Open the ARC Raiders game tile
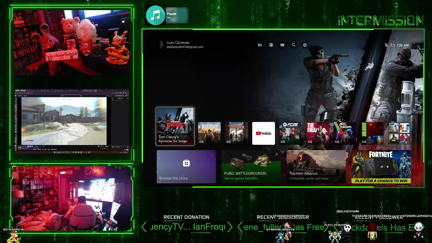 point(345,133)
